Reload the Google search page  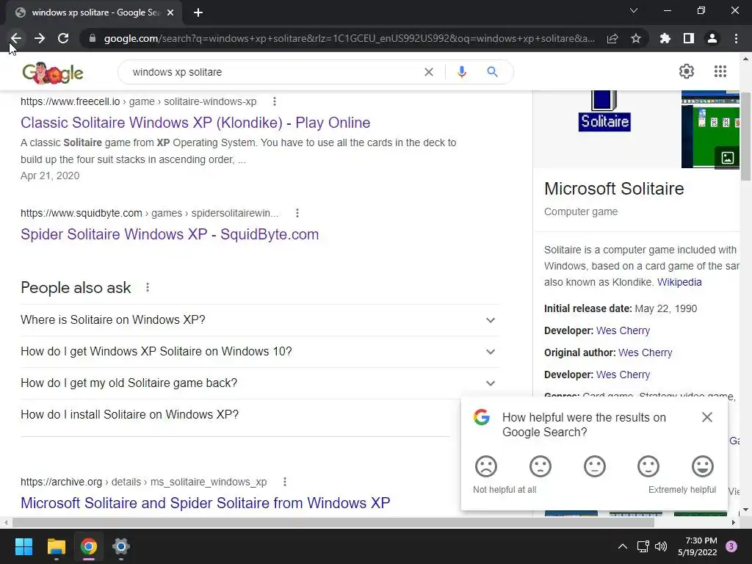pyautogui.click(x=63, y=38)
